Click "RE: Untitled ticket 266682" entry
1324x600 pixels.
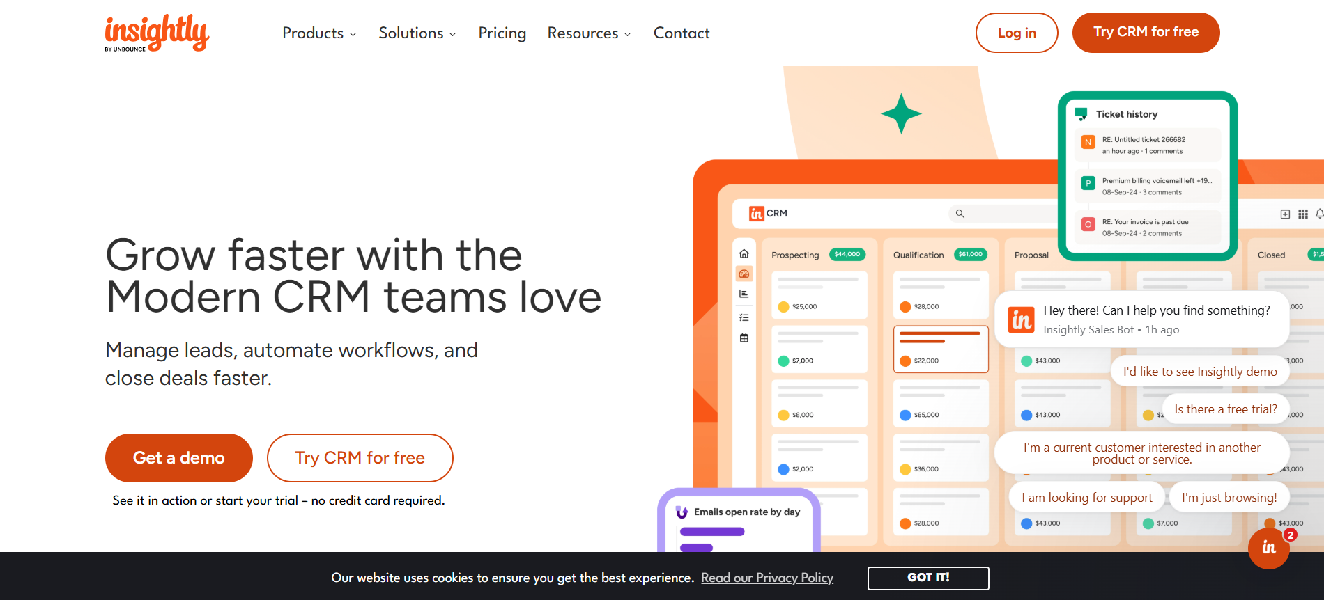pos(1148,145)
